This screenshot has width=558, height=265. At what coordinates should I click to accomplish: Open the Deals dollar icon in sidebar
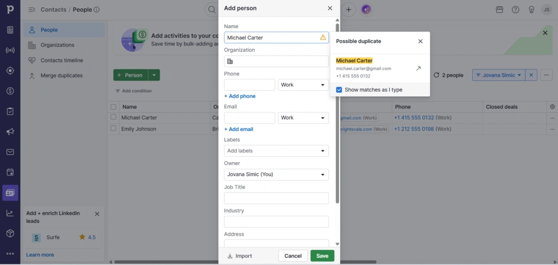coord(10,91)
